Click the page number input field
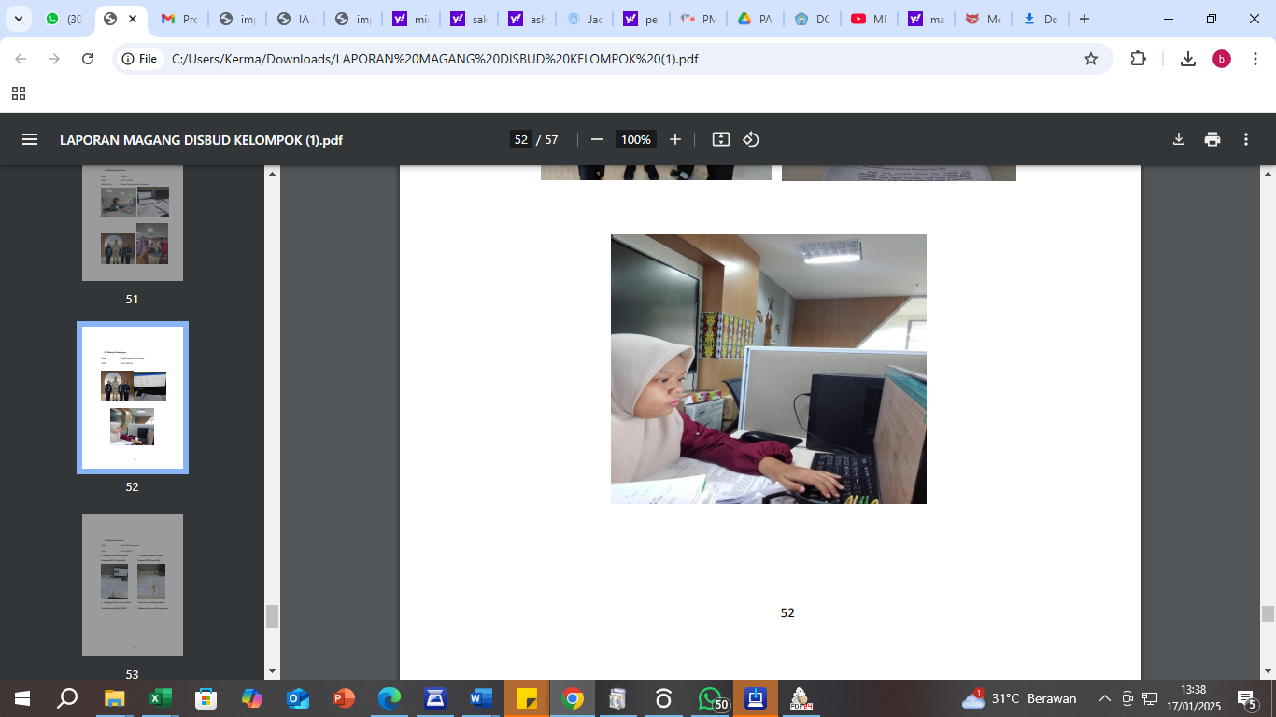The height and width of the screenshot is (717, 1276). pos(520,139)
